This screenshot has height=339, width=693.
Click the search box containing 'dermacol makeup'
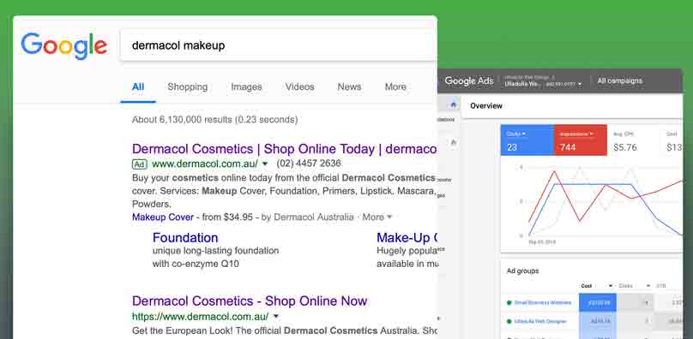tap(279, 45)
